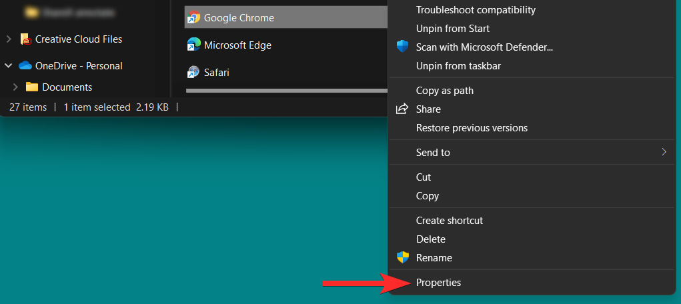Open the Send to submenu arrow

pyautogui.click(x=664, y=152)
